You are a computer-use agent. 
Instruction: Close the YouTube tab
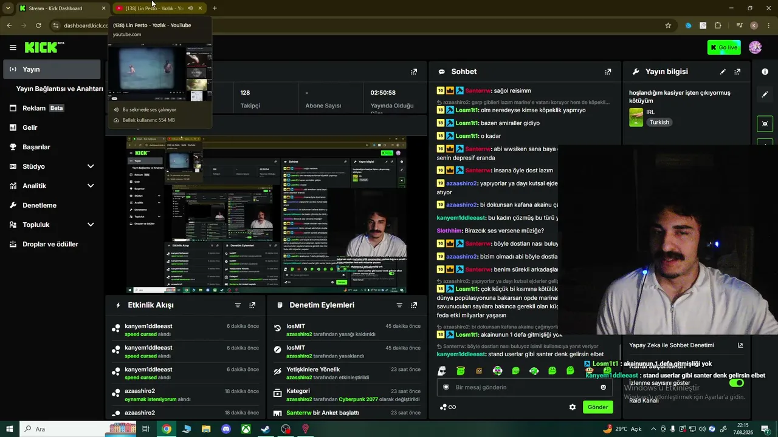(200, 8)
